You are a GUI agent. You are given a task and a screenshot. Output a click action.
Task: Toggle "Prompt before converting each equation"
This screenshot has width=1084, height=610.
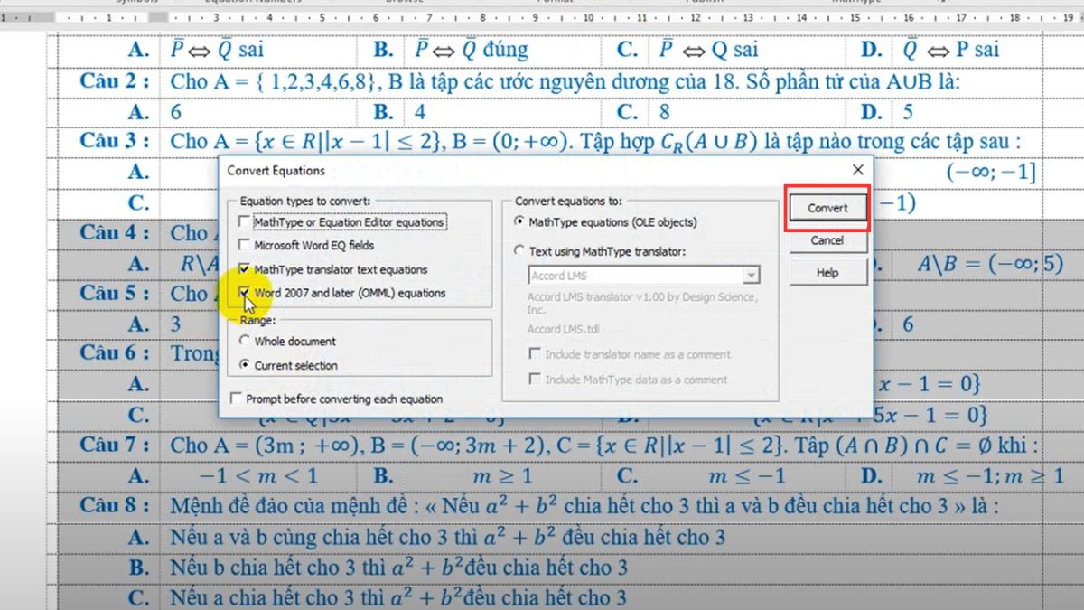tap(236, 398)
